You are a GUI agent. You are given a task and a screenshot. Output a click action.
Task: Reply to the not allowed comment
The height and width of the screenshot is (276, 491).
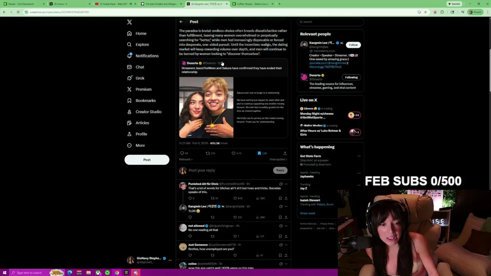190,236
